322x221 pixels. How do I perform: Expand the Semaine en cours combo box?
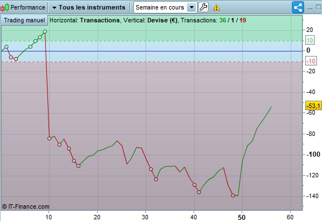[x=165, y=7]
